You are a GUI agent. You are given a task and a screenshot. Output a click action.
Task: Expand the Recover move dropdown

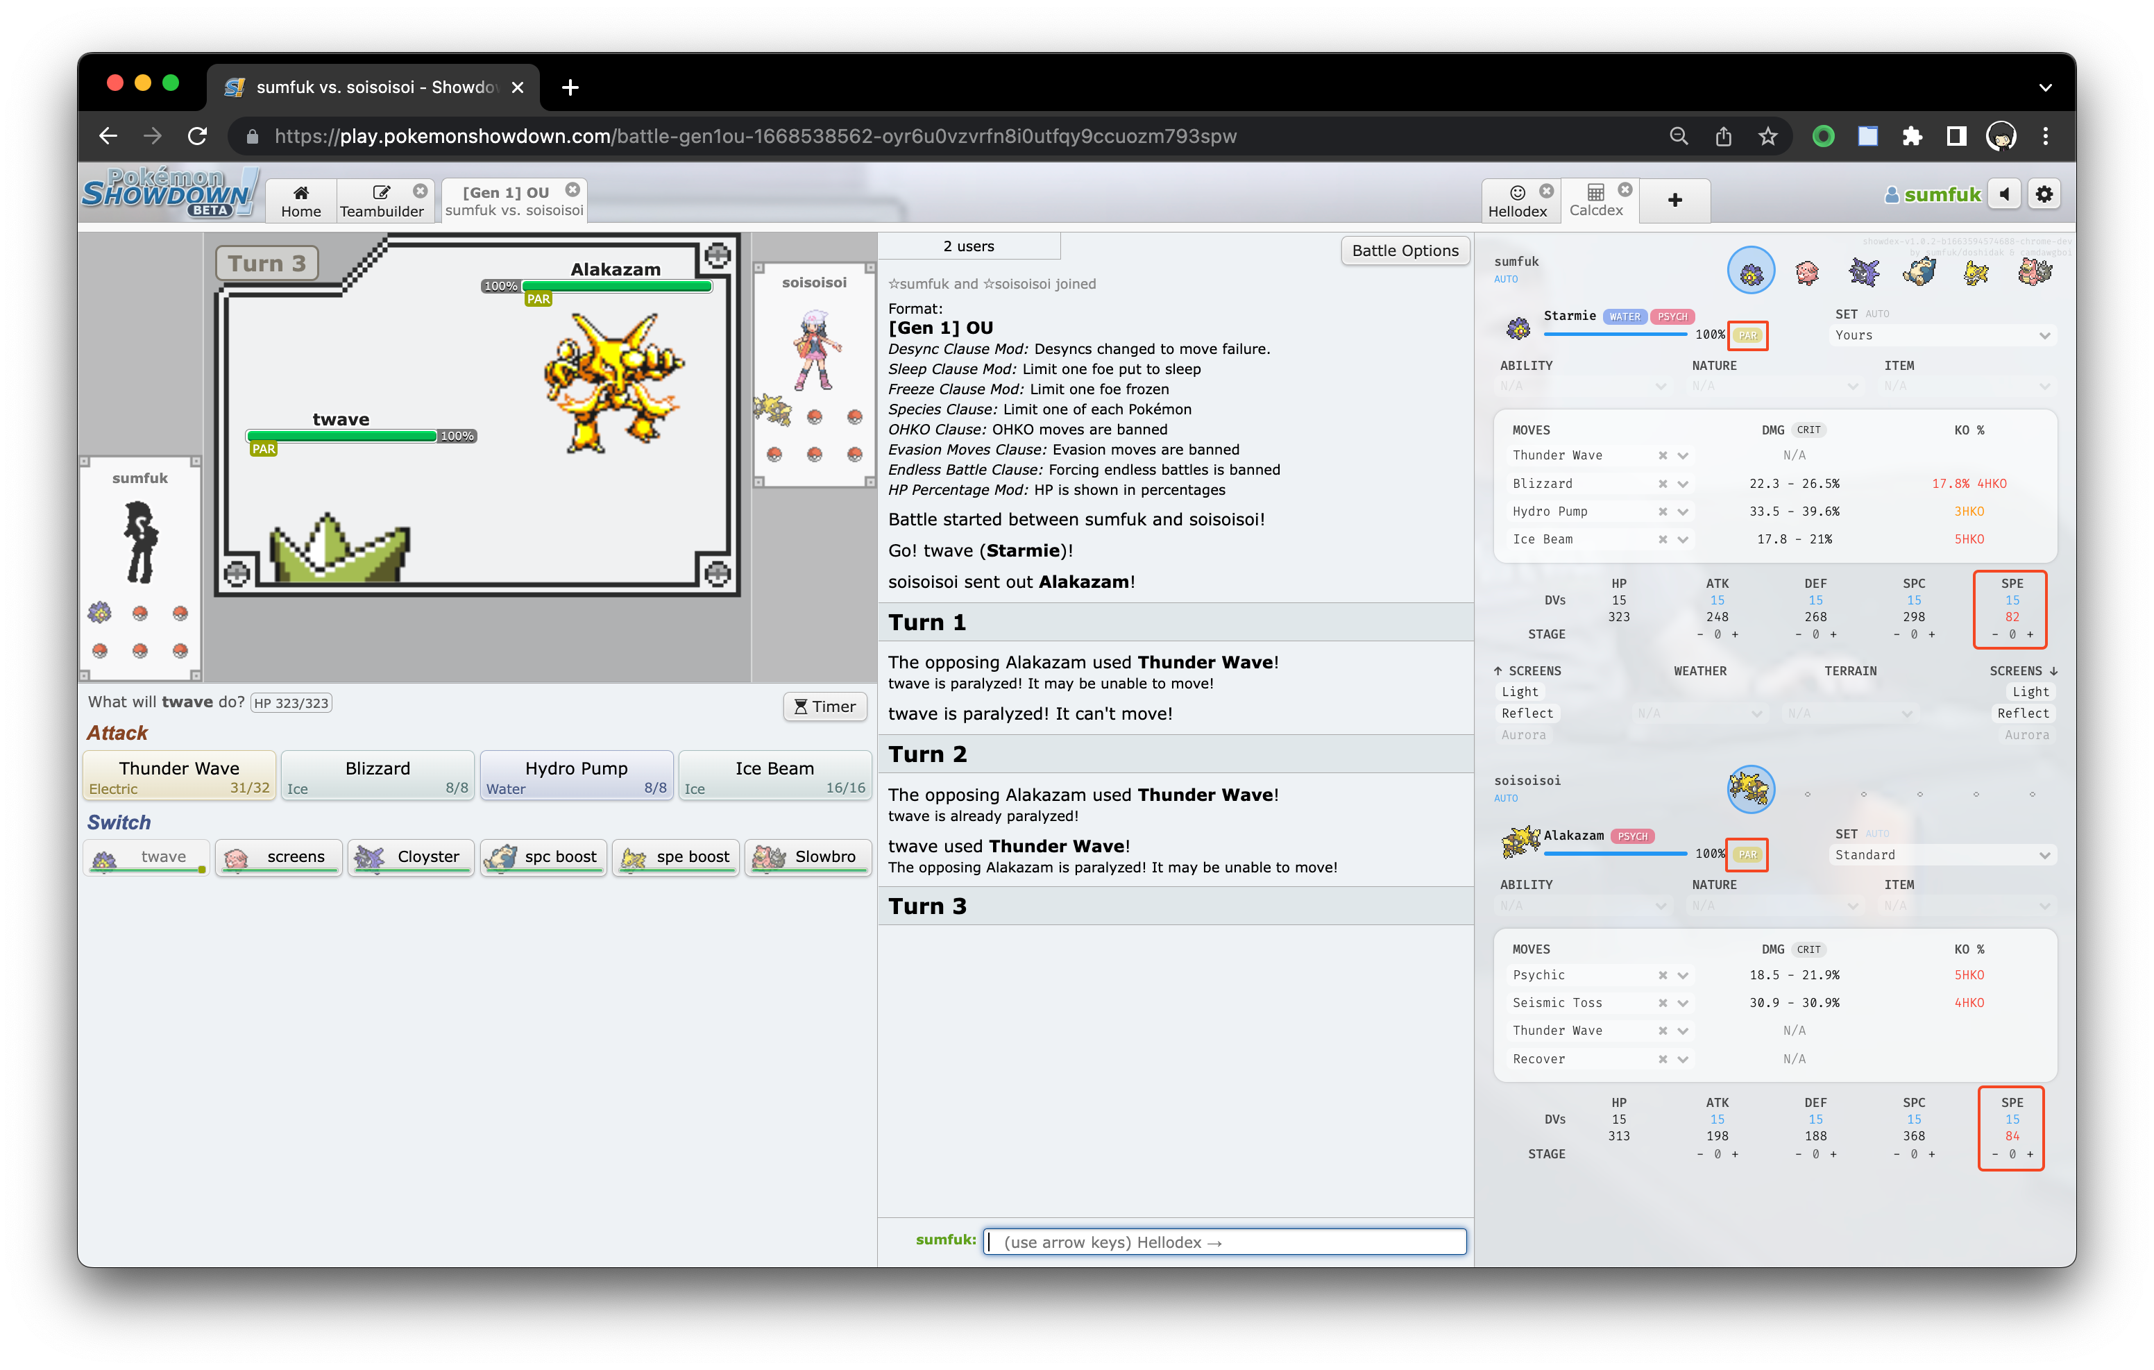point(1683,1060)
